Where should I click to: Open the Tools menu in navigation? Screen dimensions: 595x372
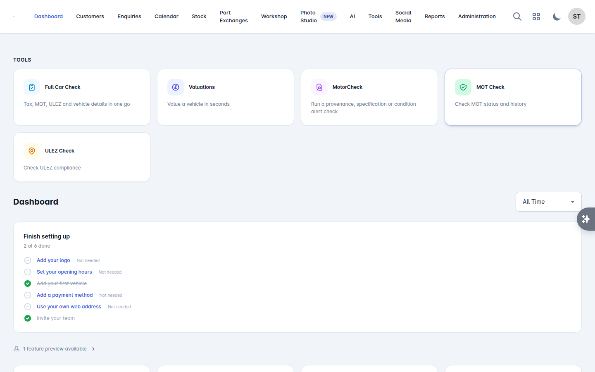coord(375,17)
